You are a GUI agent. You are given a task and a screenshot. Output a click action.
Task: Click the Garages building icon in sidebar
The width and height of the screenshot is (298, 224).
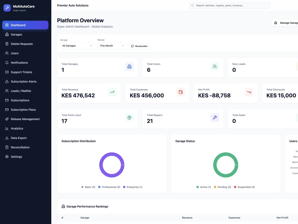[x=7, y=34]
